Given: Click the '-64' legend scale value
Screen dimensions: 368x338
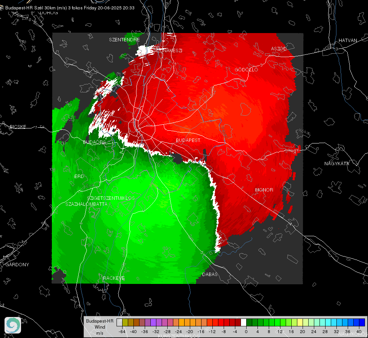Looking at the screenshot, I should coord(122,332).
